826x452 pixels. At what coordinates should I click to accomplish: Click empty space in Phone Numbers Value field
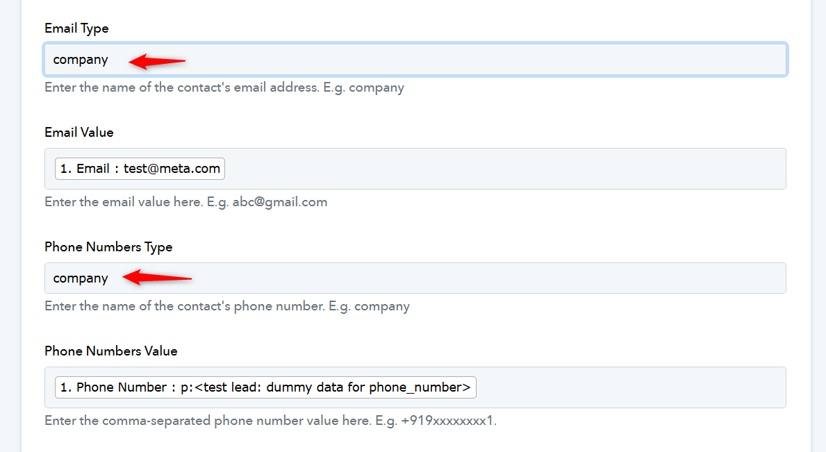625,387
